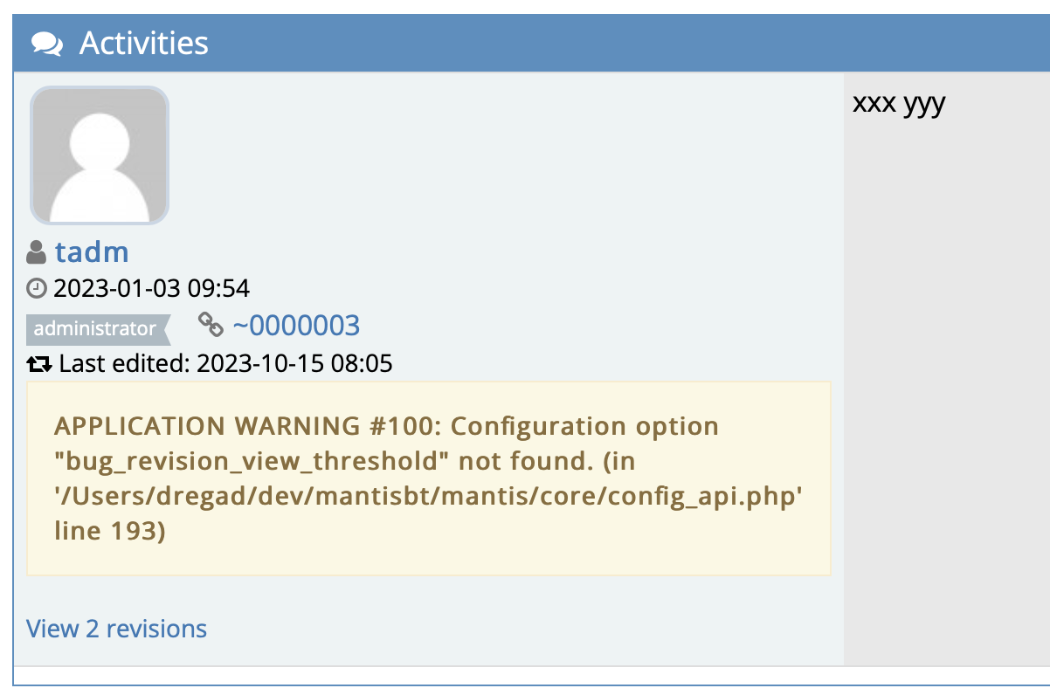This screenshot has height=695, width=1050.
Task: Click the tadm user avatar image
Action: click(x=100, y=155)
